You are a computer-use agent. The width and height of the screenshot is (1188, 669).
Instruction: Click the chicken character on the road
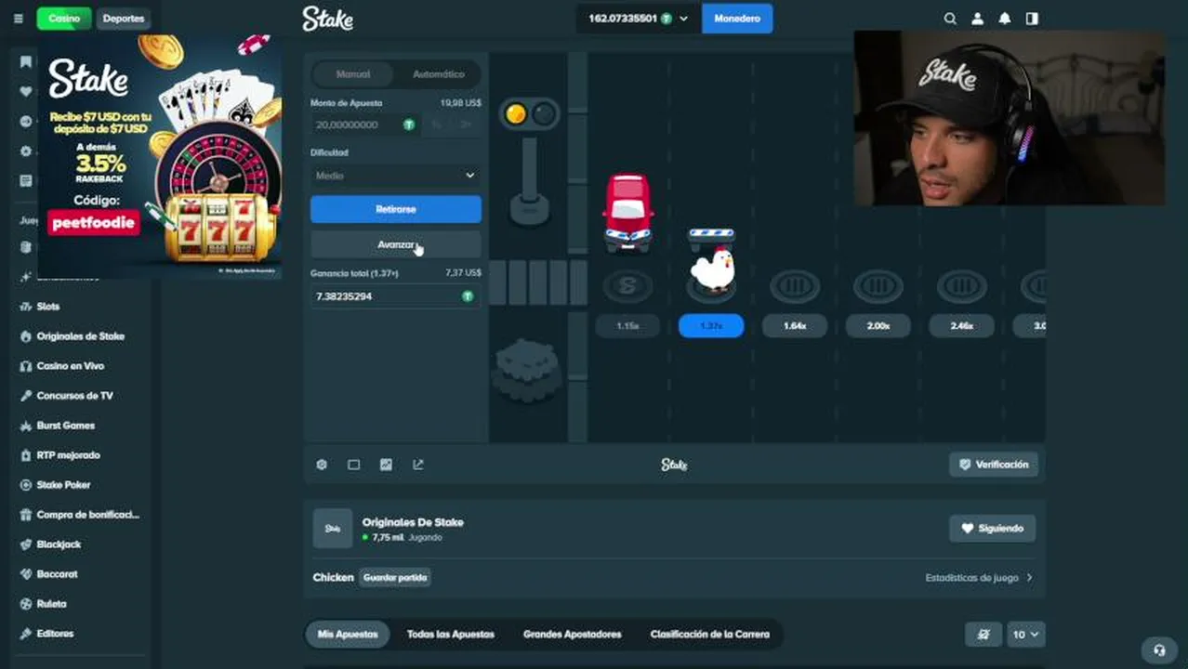coord(712,268)
